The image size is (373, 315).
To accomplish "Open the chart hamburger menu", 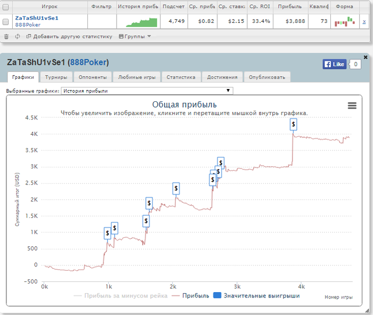I will (352, 106).
